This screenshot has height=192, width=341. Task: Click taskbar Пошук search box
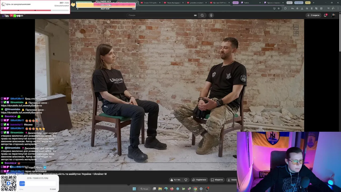[145, 189]
